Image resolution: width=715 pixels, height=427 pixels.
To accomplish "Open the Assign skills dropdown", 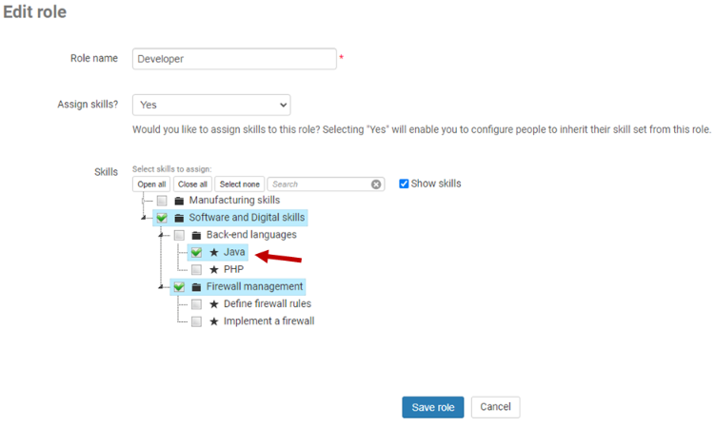I will (x=210, y=105).
